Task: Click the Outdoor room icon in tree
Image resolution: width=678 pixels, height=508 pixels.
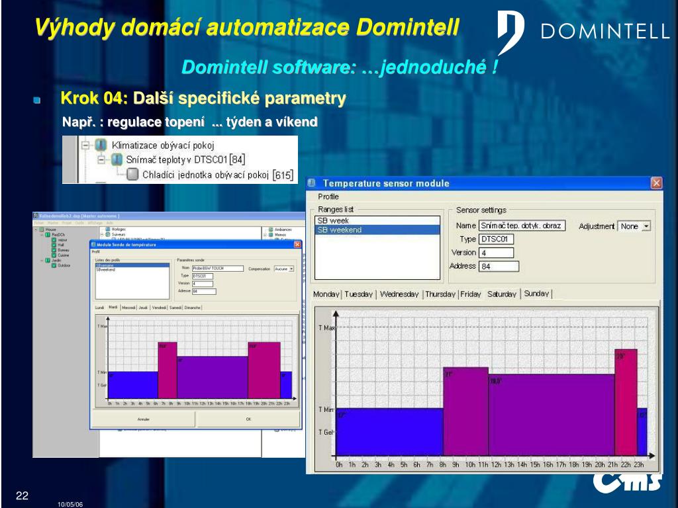Action: click(x=54, y=266)
